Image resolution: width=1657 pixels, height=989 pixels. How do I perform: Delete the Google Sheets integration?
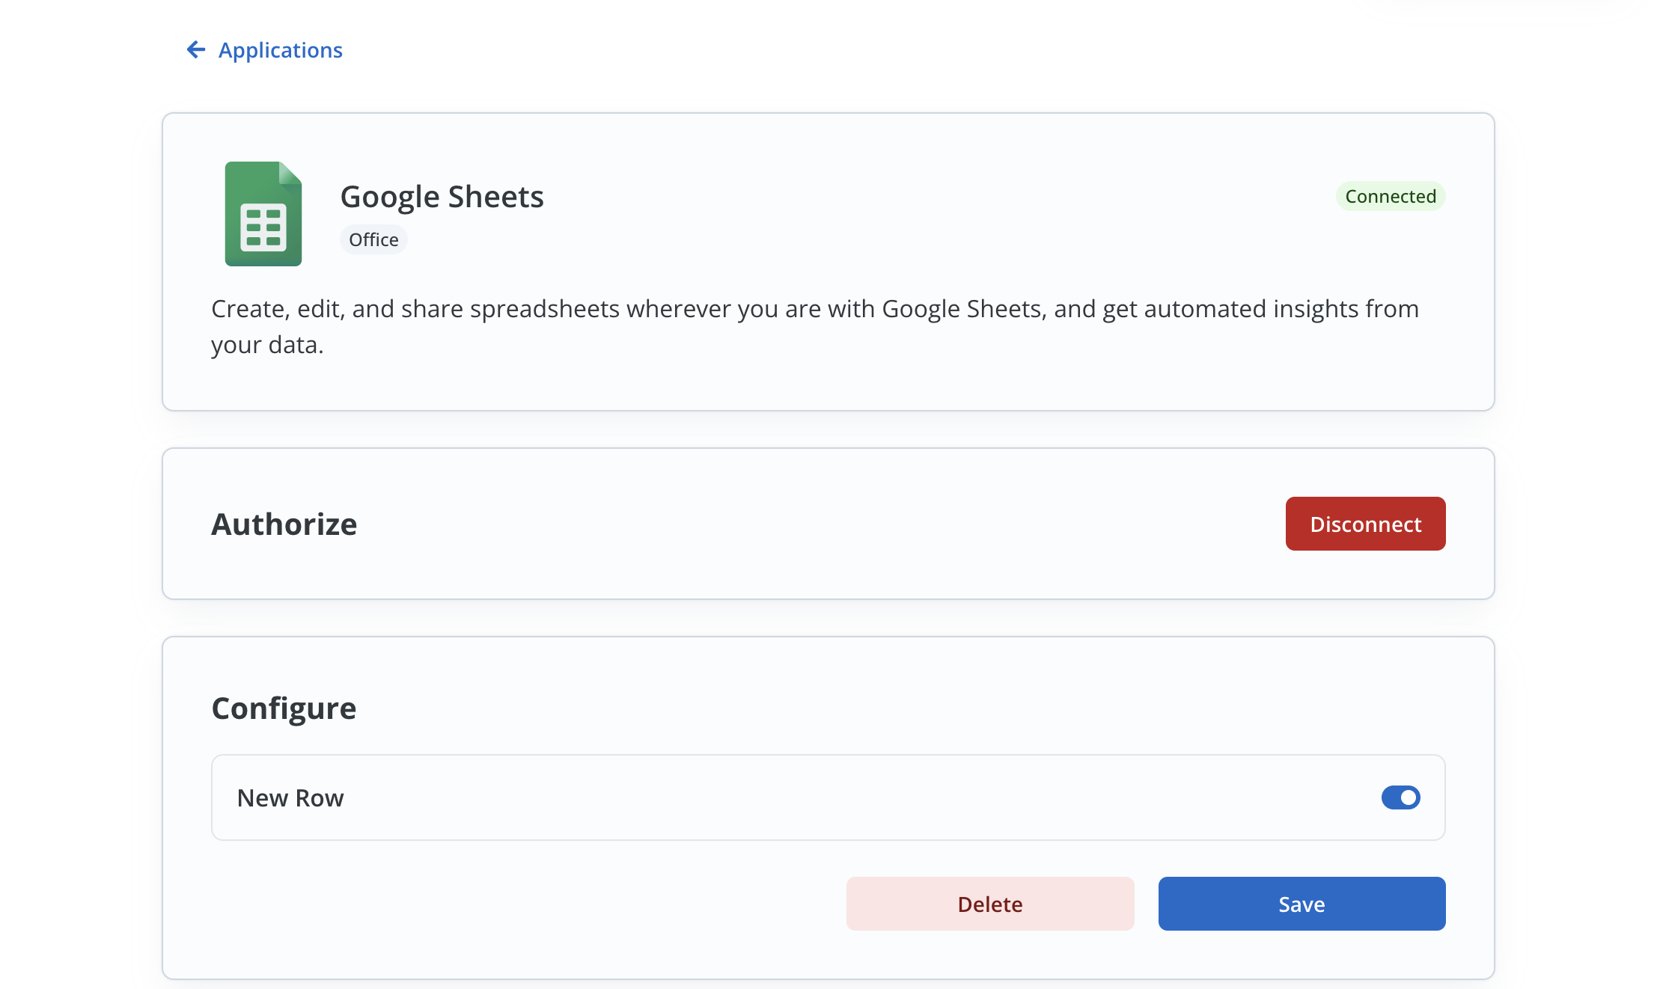click(x=989, y=903)
